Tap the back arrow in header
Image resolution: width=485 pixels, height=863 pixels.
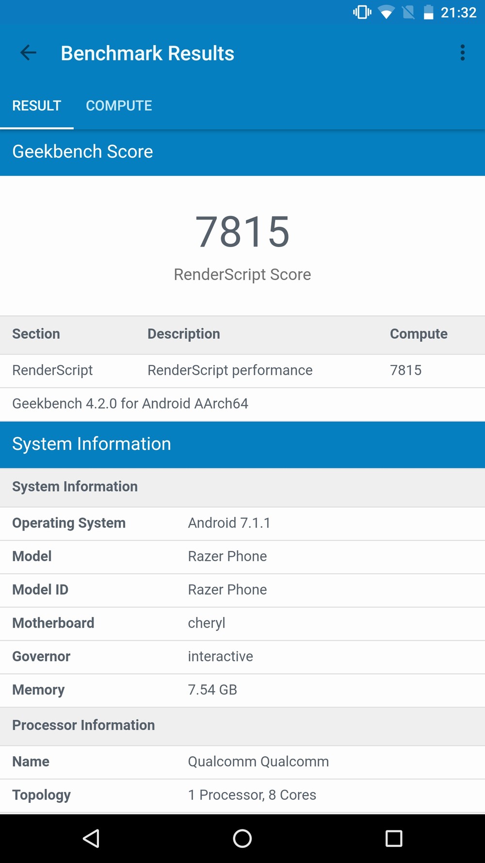coord(28,53)
